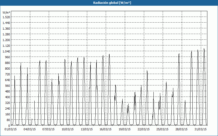218x136 pixels.
Task: Click the 1.040 y-axis value
Action: [6, 51]
